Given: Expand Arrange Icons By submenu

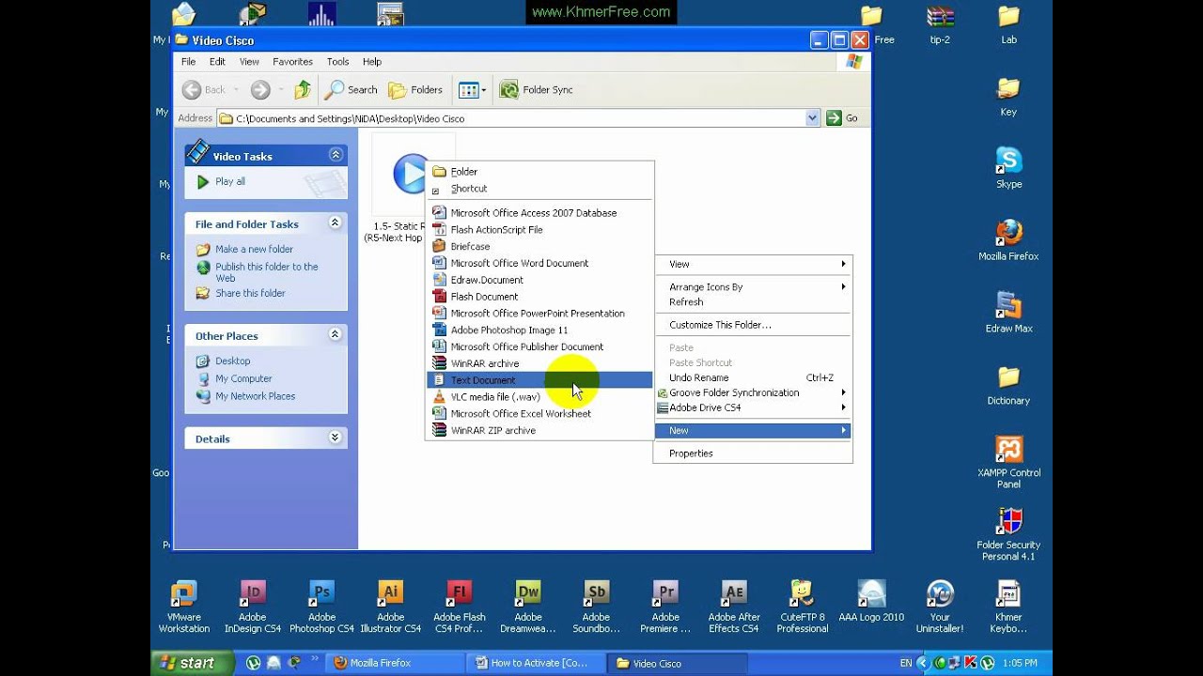Looking at the screenshot, I should coord(753,287).
